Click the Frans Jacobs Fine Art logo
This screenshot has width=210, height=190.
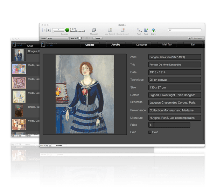[49, 44]
